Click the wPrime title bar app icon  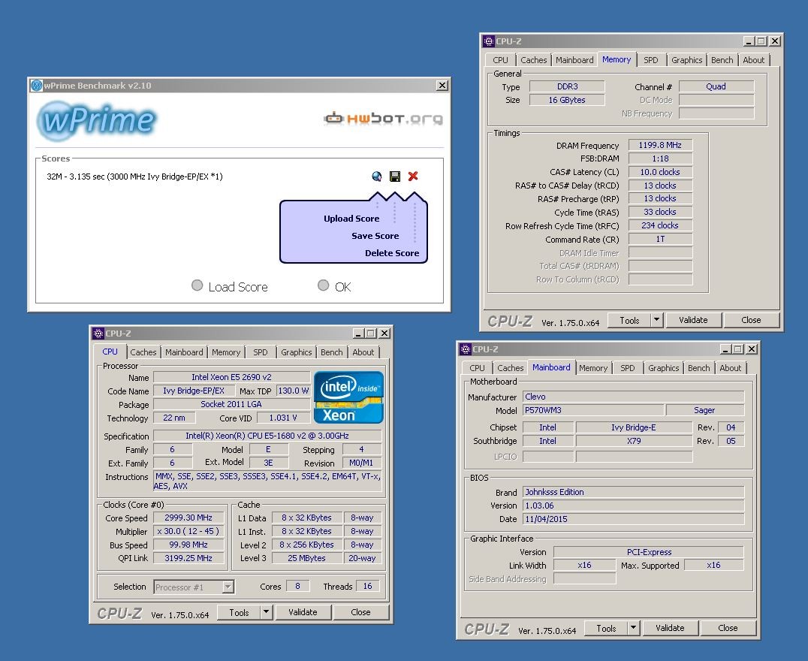36,86
